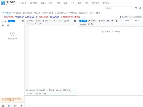Open the 编码/加密 menu
Image resolution: width=143 pixels, height=107 pixels.
pyautogui.click(x=34, y=3)
